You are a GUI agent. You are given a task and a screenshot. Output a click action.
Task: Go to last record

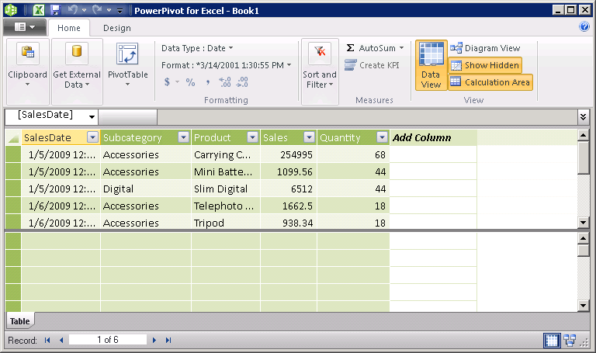click(x=168, y=340)
